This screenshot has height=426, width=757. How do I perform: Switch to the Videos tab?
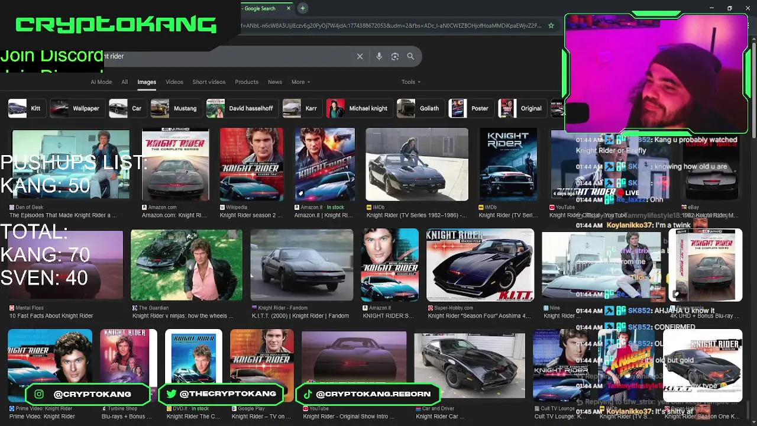coord(174,82)
